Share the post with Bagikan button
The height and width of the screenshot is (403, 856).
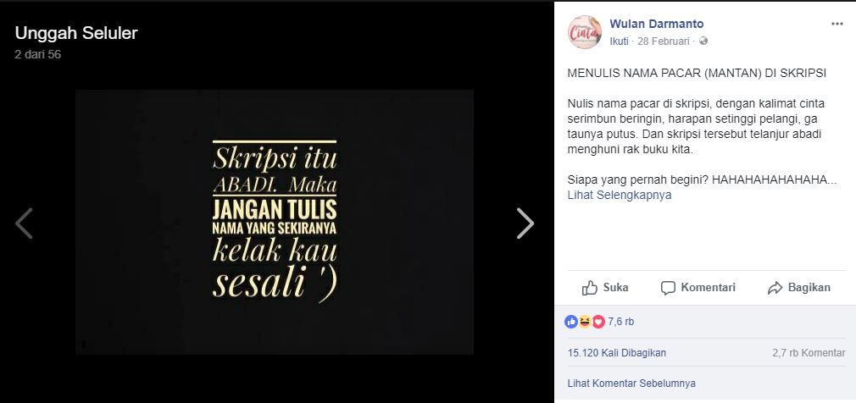coord(798,287)
